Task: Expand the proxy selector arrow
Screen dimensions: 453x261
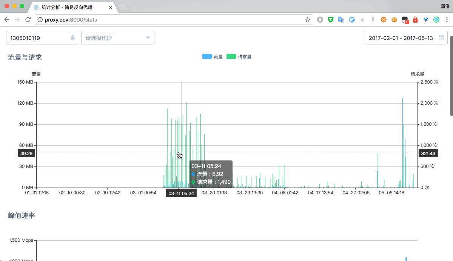Action: (148, 38)
